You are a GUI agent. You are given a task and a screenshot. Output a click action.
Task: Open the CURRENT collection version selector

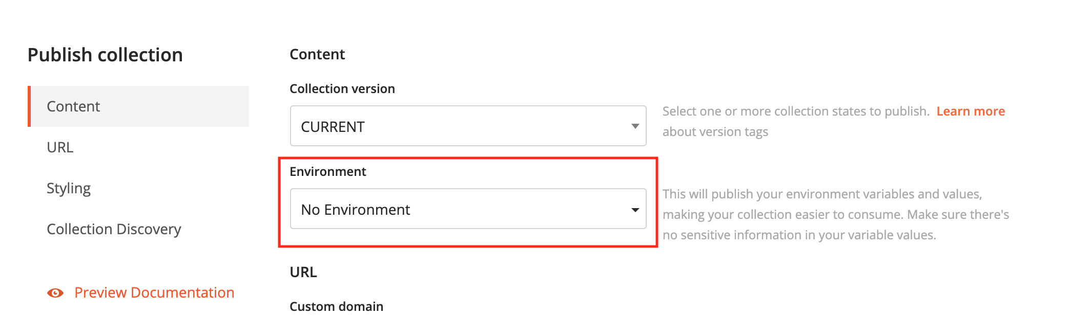click(x=467, y=126)
